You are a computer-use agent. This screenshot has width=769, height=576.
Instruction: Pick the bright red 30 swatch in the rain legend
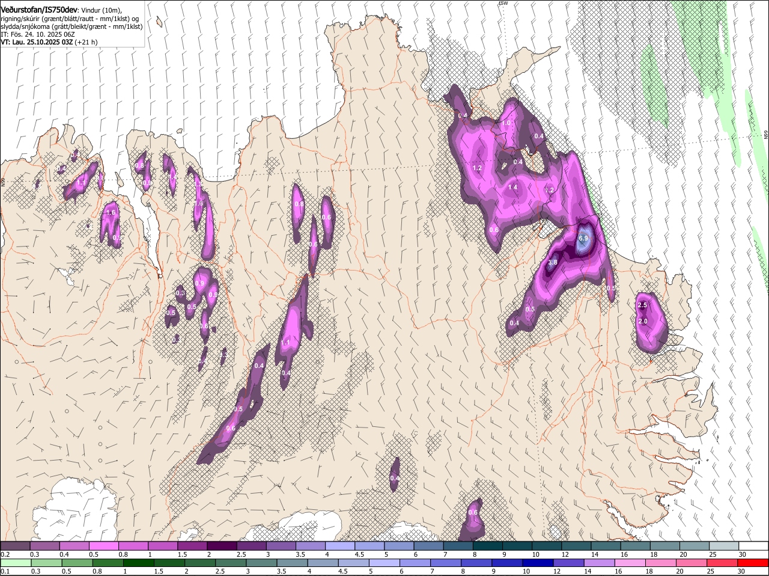(x=753, y=563)
